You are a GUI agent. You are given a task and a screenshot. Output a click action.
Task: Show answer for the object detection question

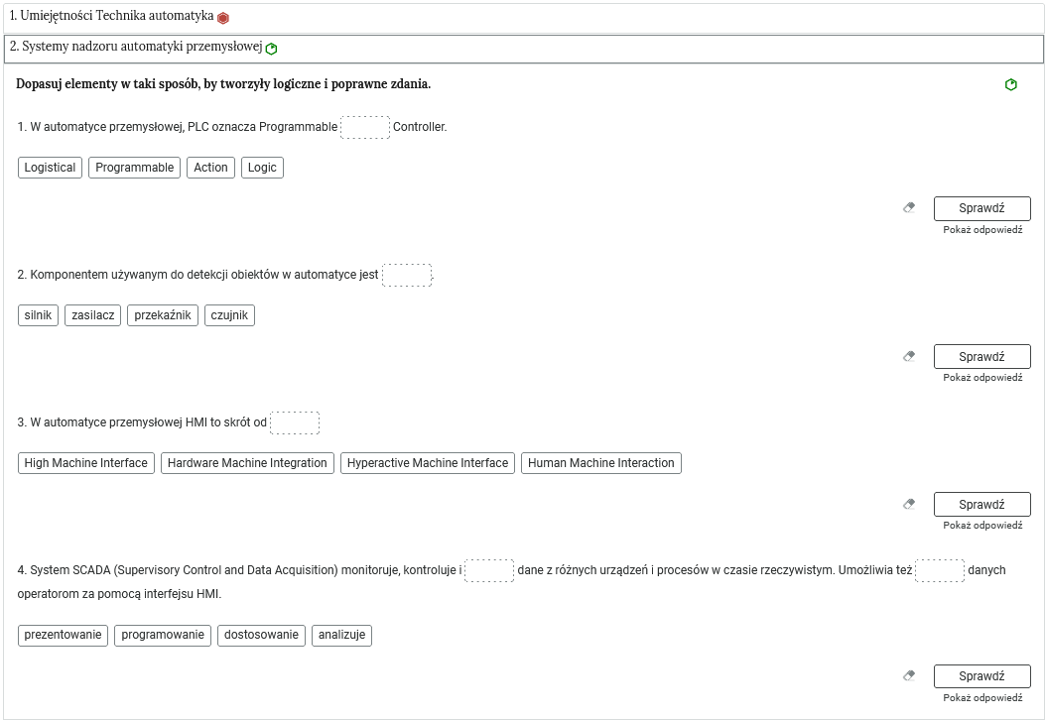[981, 378]
